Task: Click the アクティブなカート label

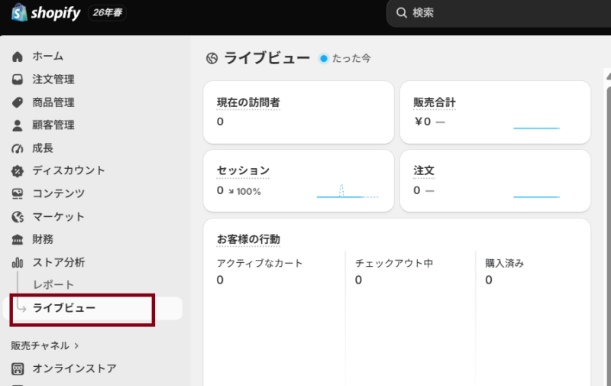Action: [260, 263]
